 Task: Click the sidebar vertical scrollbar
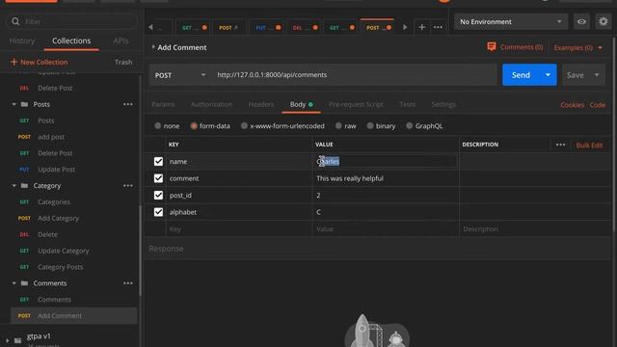(x=140, y=250)
